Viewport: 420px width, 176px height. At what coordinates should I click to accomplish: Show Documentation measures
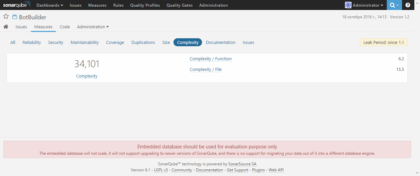221,42
